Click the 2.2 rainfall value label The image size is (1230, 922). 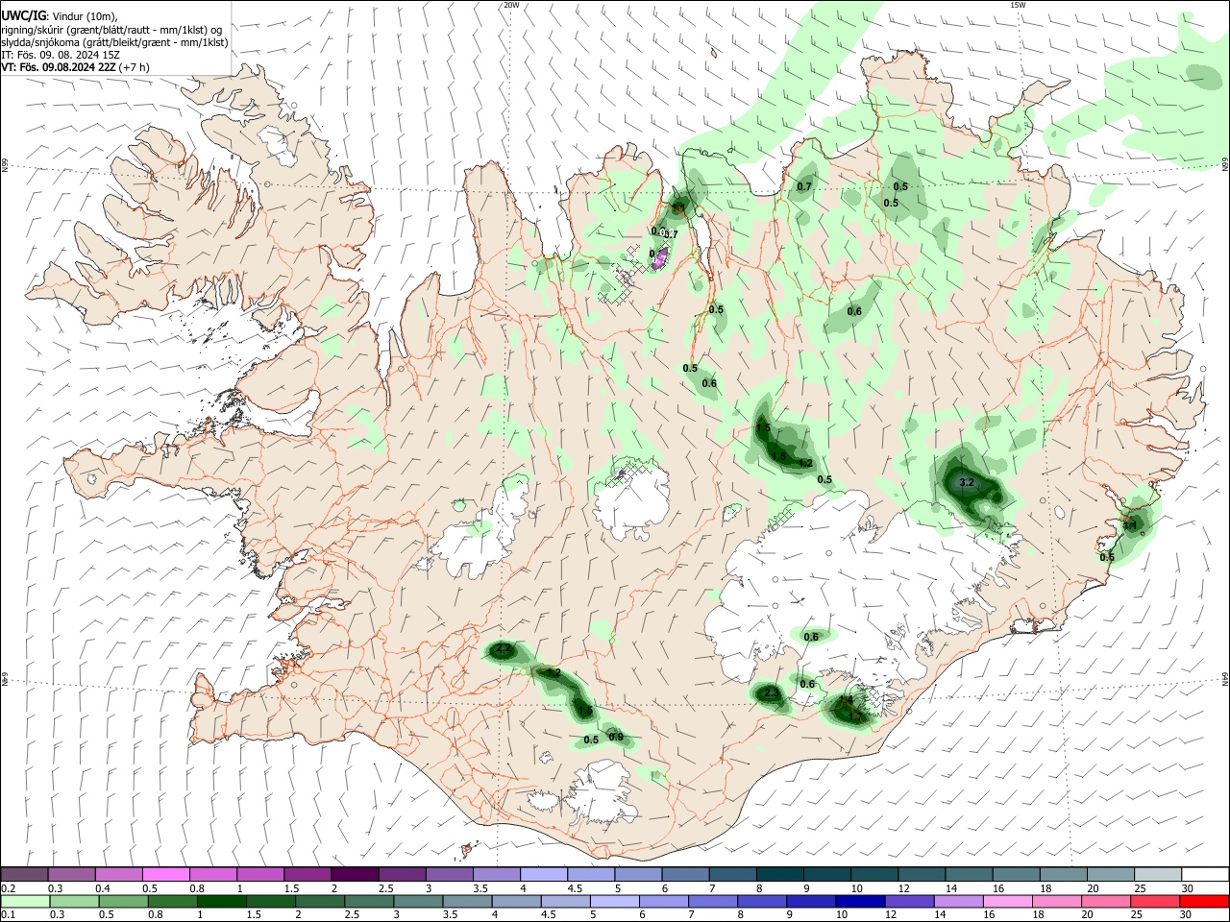point(504,649)
